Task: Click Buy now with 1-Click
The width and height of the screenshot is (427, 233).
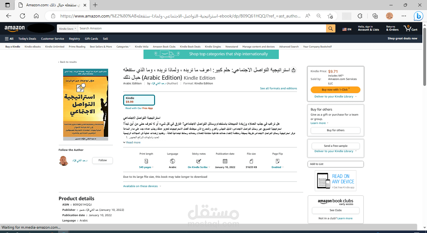Action: tap(335, 90)
